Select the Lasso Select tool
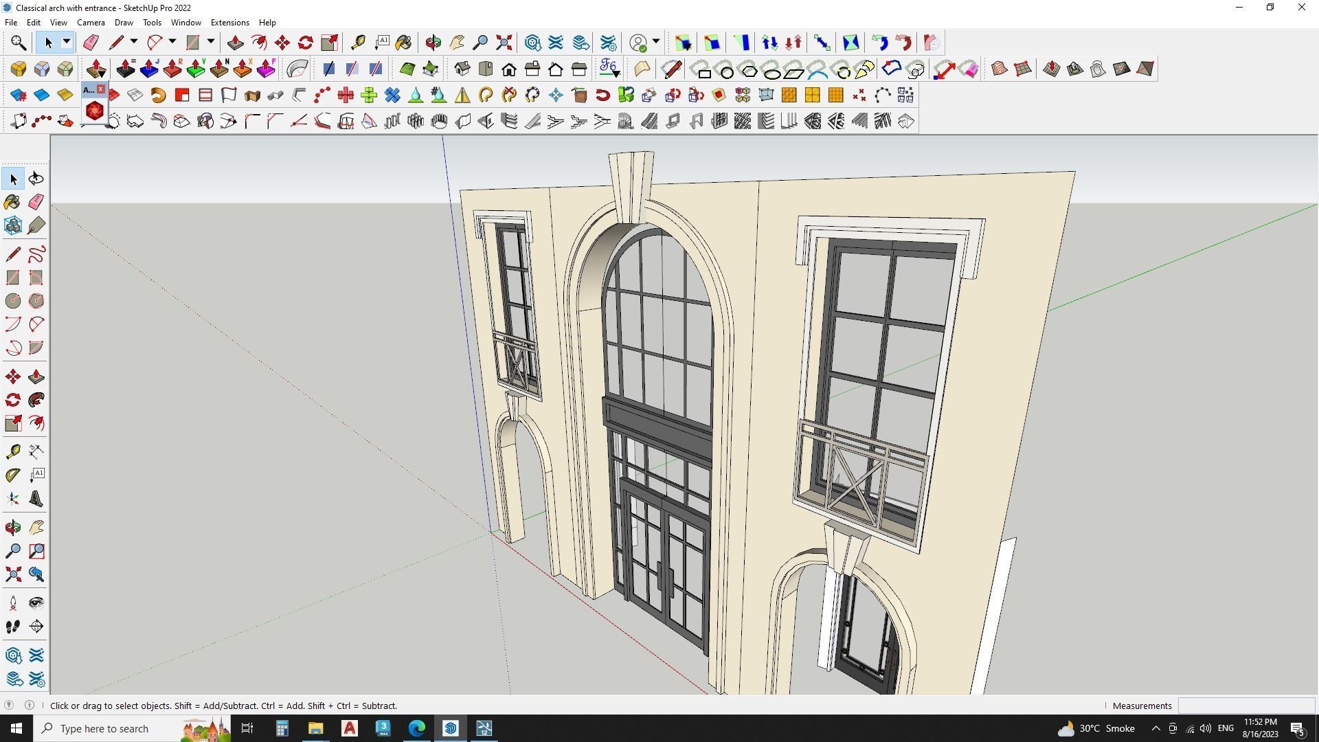This screenshot has height=742, width=1319. 36,179
